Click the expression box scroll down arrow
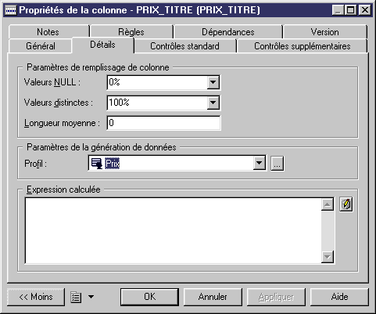The height and width of the screenshot is (314, 376). tap(328, 257)
